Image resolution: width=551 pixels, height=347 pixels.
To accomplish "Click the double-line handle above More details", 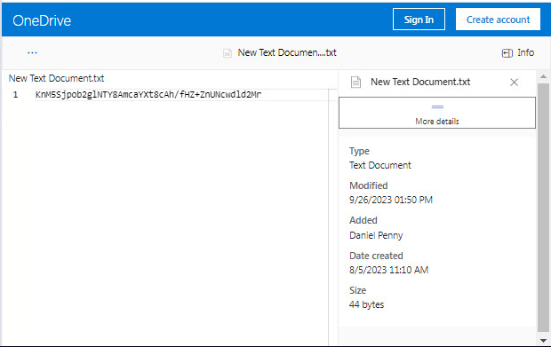I will coord(437,106).
